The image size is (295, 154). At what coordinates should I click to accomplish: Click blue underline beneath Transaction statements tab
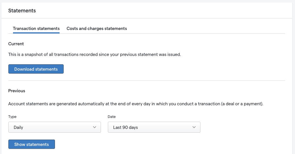click(x=36, y=33)
